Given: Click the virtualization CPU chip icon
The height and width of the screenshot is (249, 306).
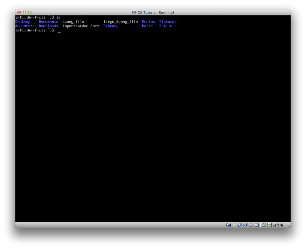Looking at the screenshot, I should tap(257, 225).
